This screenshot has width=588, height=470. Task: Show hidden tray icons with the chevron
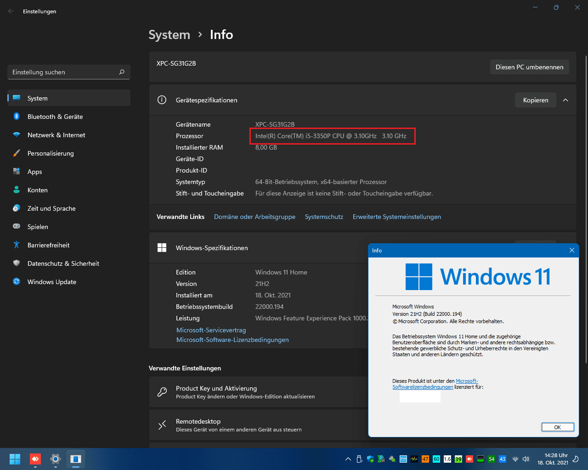[x=348, y=459]
